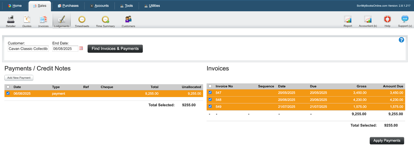Click the Help lifebuoy icon

tap(387, 19)
